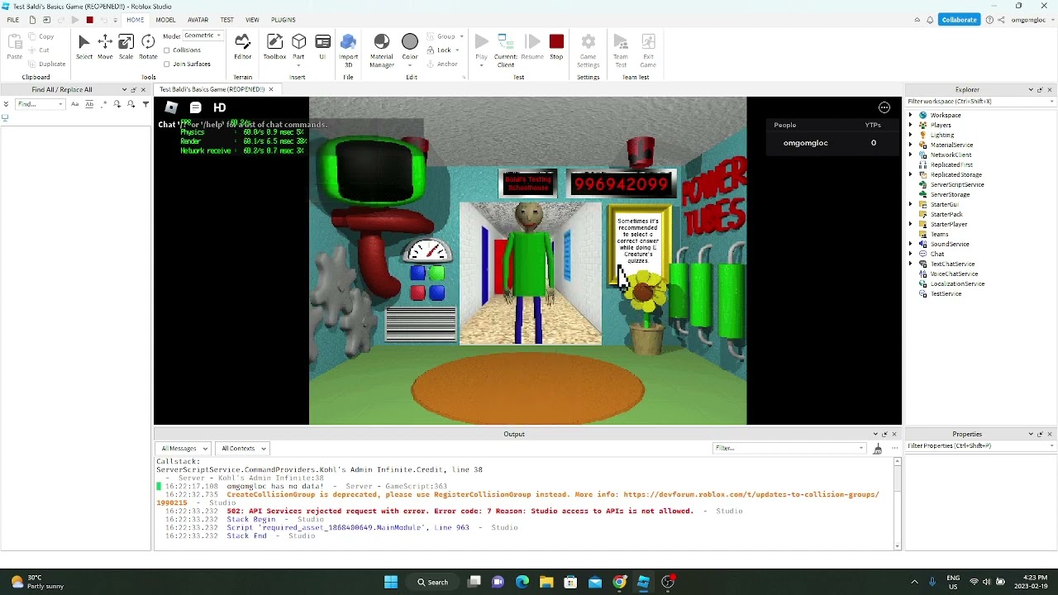Open File Explorer from the taskbar
This screenshot has width=1058, height=595.
[x=546, y=582]
